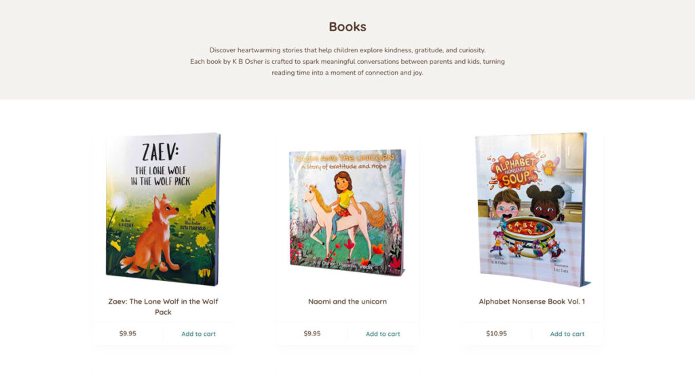
Task: Open the Alphabet Nonsense Book Vol. 1 link
Action: pos(532,301)
